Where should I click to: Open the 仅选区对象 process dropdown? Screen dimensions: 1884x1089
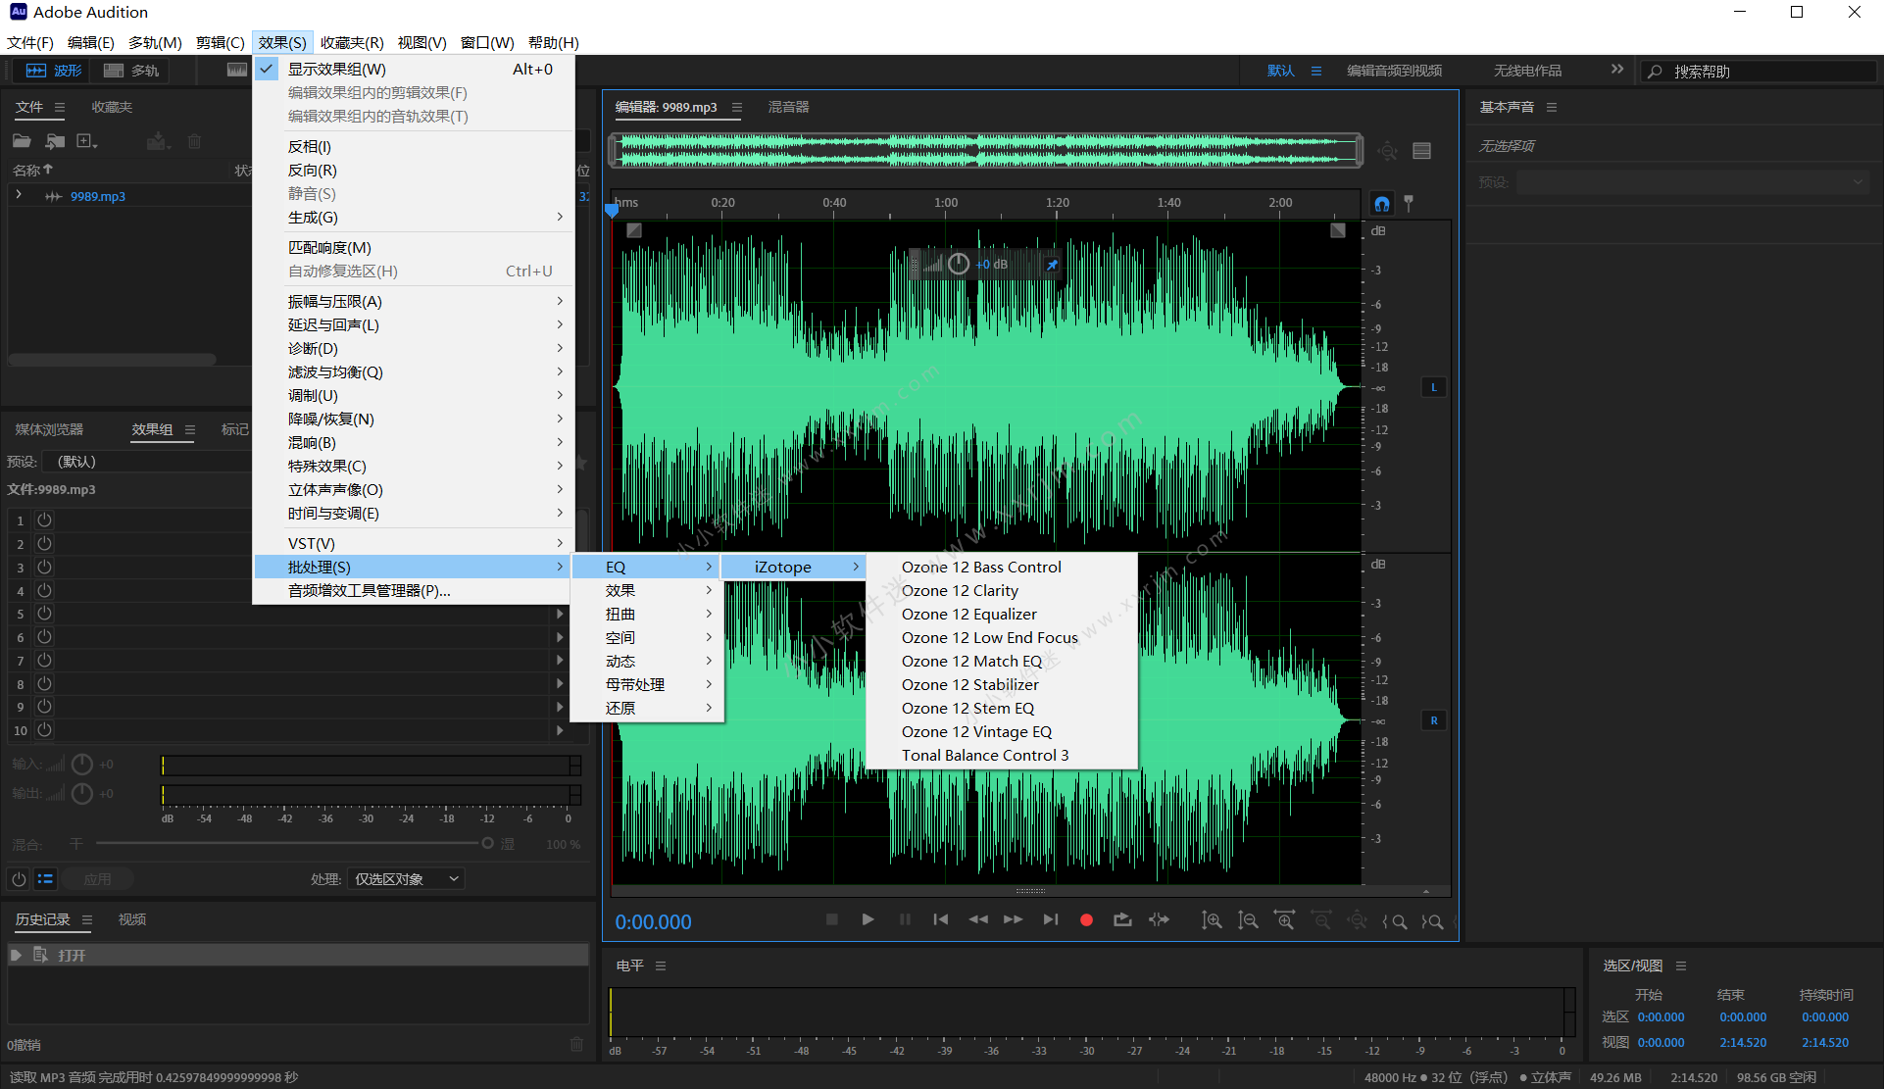tap(406, 879)
